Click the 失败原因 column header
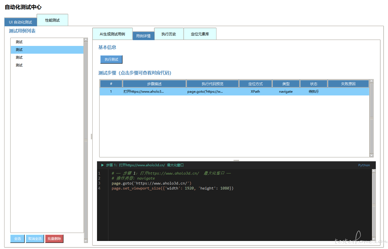The width and height of the screenshot is (388, 249). pos(348,84)
